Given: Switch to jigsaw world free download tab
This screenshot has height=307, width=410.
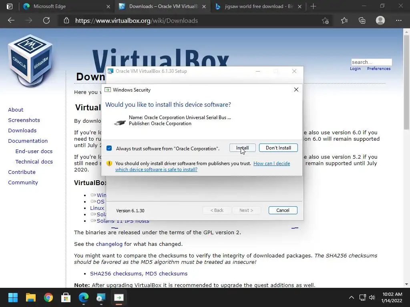Looking at the screenshot, I should pos(259,6).
